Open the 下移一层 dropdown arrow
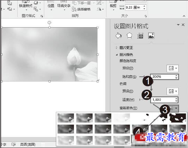This screenshot has width=188, height=148. click(94, 3)
